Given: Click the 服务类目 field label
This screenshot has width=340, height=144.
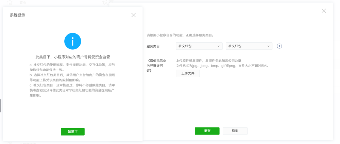Looking at the screenshot, I should (153, 46).
